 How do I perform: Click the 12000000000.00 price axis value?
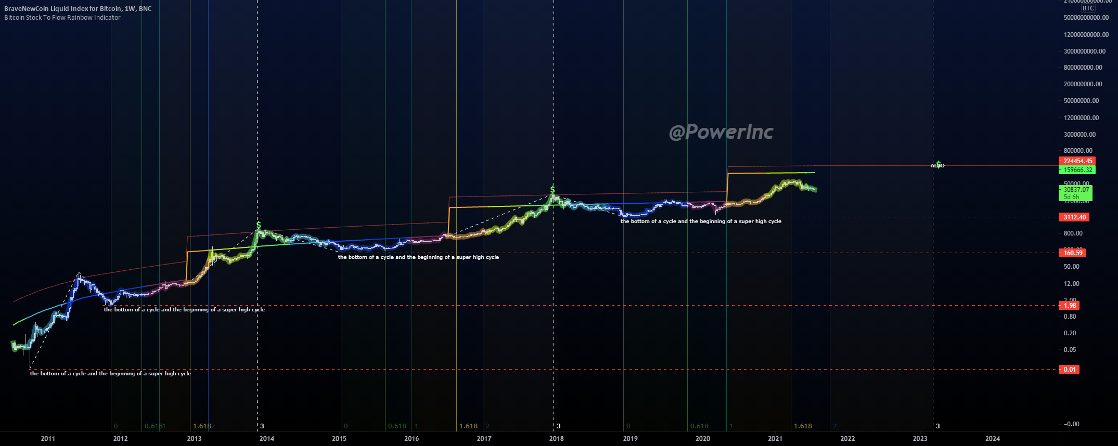[x=1086, y=35]
